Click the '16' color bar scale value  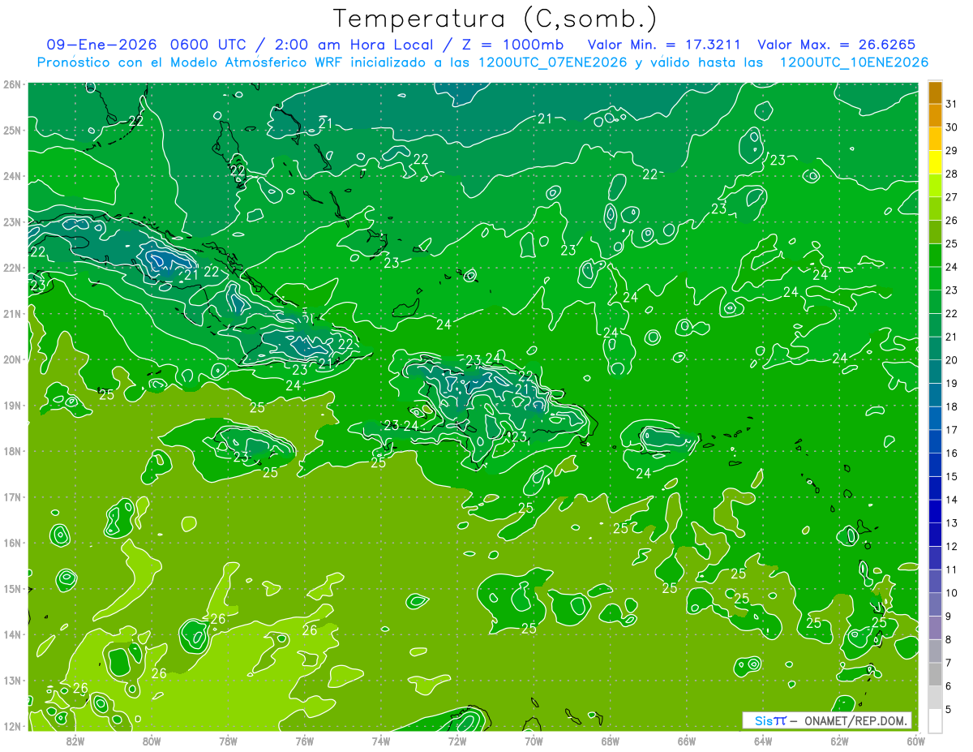(x=951, y=453)
